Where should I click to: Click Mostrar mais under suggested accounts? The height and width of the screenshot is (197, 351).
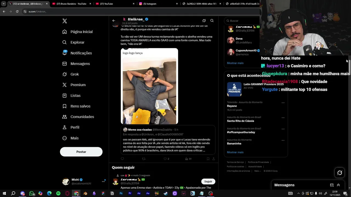coord(235,63)
